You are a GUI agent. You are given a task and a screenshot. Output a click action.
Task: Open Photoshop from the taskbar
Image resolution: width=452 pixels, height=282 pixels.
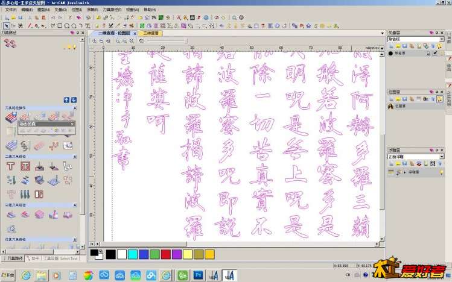point(199,275)
